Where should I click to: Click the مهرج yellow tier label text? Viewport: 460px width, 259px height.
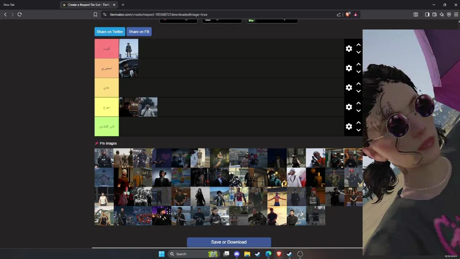pyautogui.click(x=106, y=107)
